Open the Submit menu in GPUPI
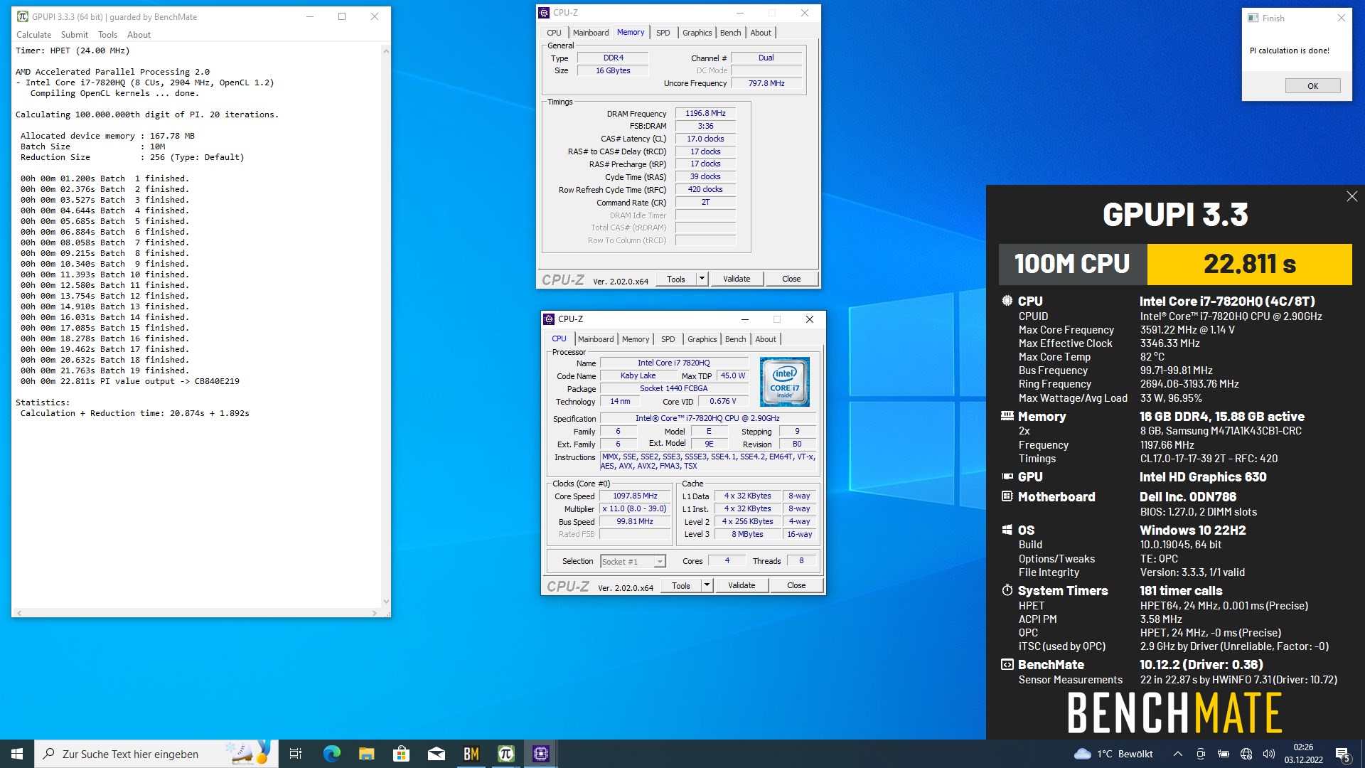Screen dimensions: 1365x768 pos(75,34)
